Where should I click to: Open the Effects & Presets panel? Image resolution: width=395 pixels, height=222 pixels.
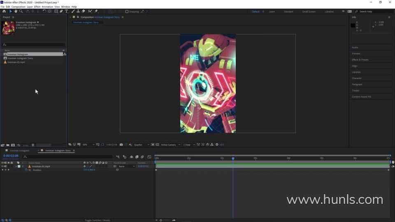click(x=360, y=60)
